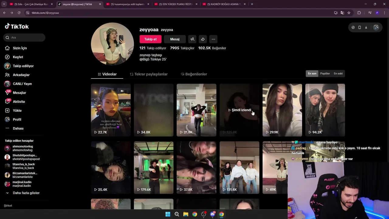
Task: Click the share profile arrow icon
Action: pos(203,39)
